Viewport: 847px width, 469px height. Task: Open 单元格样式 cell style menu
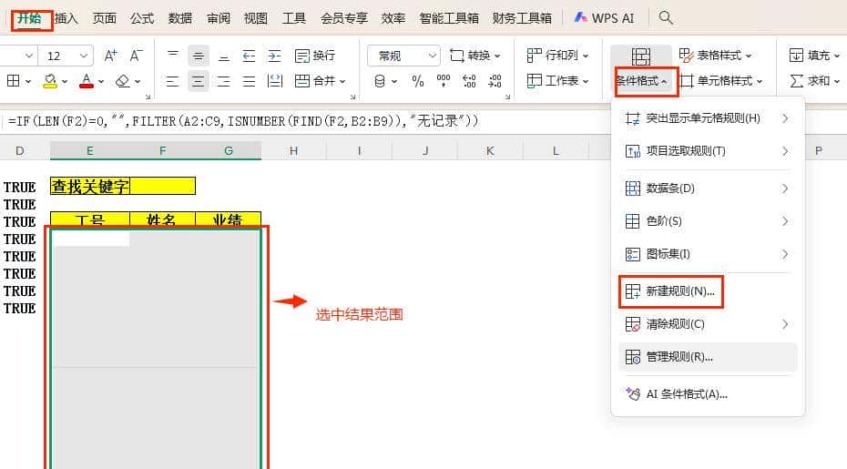tap(721, 81)
